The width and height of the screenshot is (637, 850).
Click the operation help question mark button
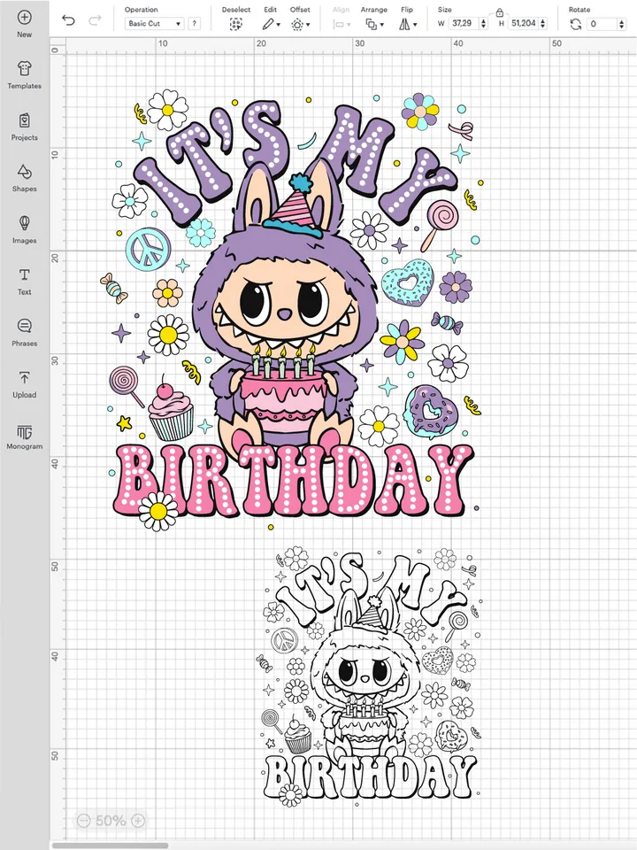(195, 24)
